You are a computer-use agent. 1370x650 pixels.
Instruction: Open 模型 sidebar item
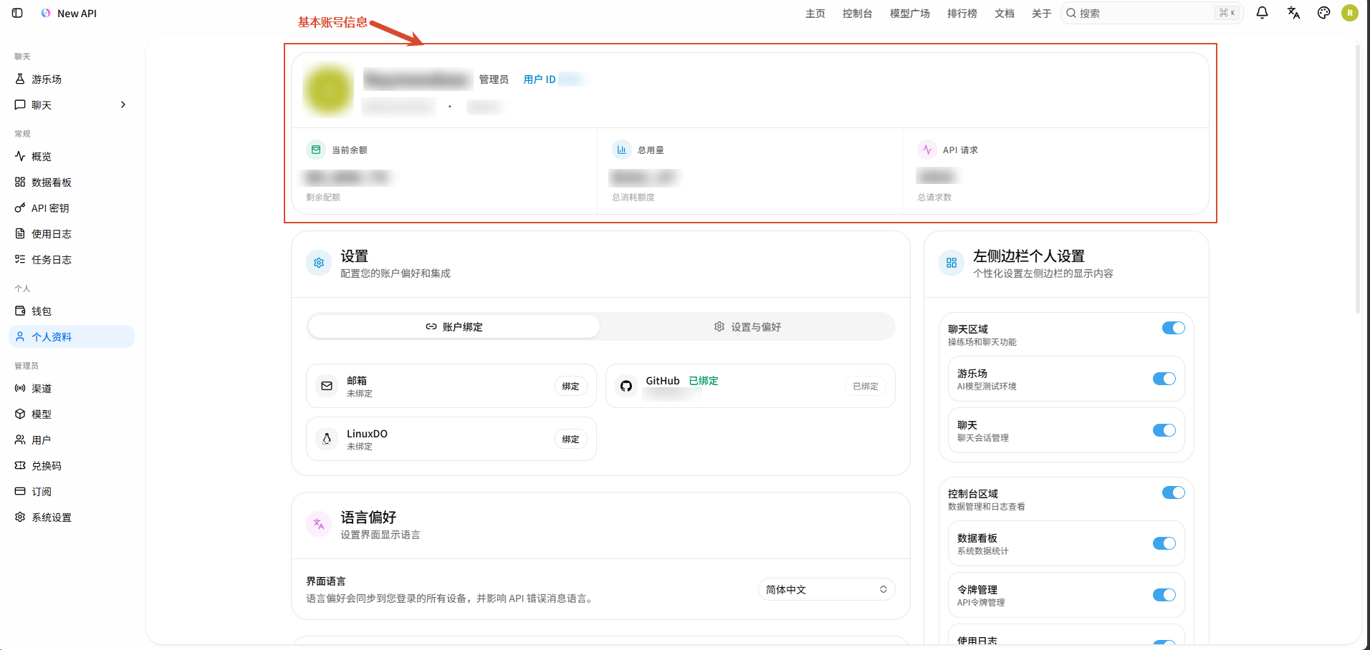pyautogui.click(x=72, y=414)
